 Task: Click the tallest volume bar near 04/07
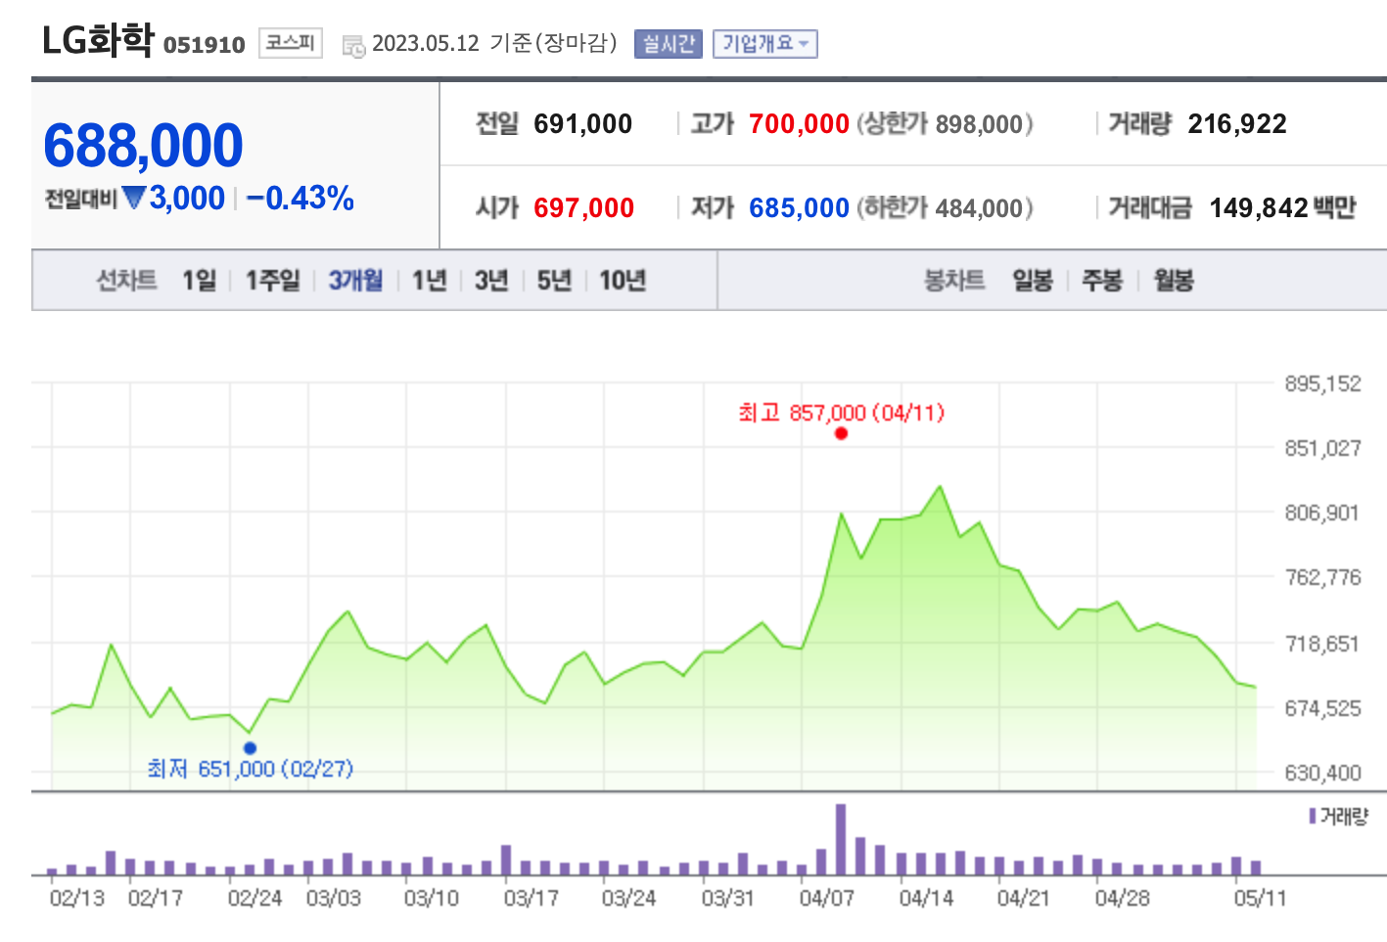(x=841, y=839)
